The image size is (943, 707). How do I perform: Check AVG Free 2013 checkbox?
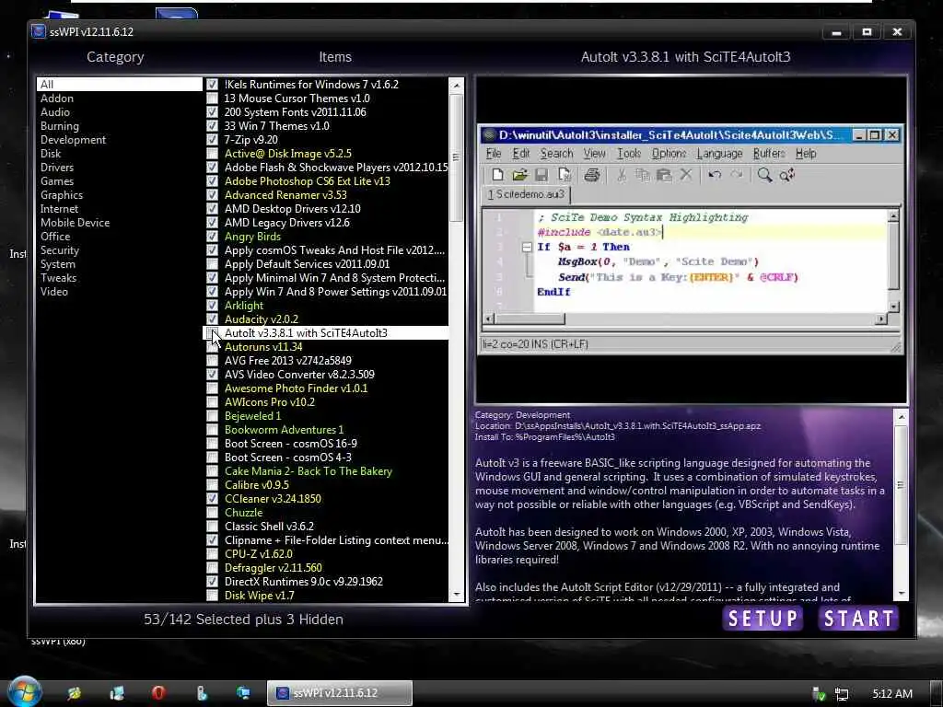[213, 361]
